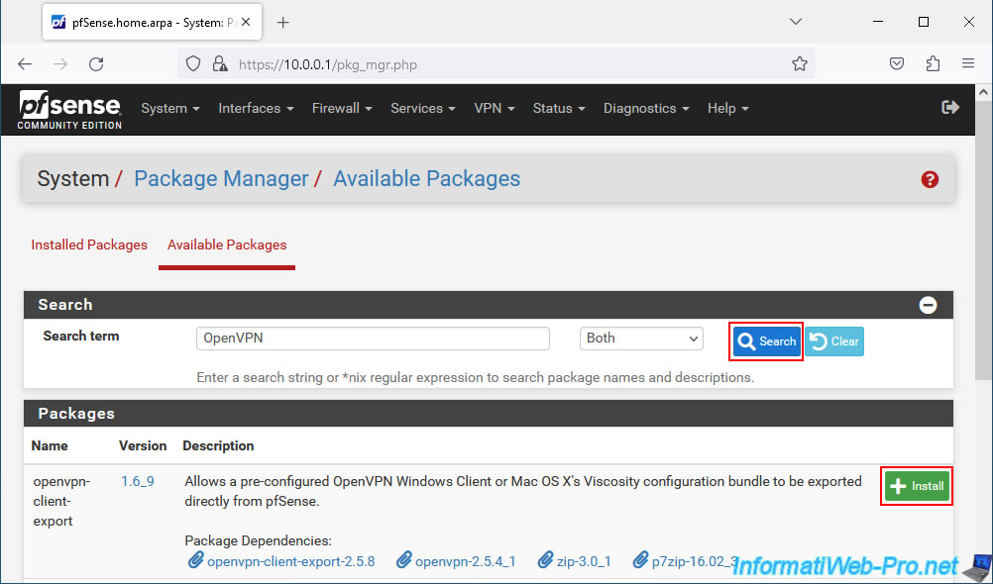Open the Services menu
This screenshot has width=993, height=584.
tap(423, 109)
